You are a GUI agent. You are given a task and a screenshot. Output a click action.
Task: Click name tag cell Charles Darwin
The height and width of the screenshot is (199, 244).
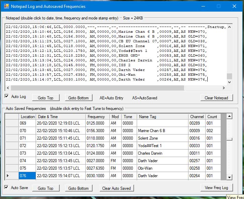162,153
